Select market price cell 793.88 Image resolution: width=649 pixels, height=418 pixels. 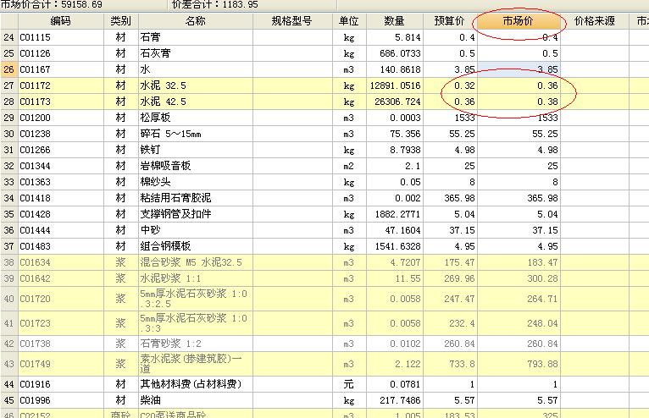point(519,364)
